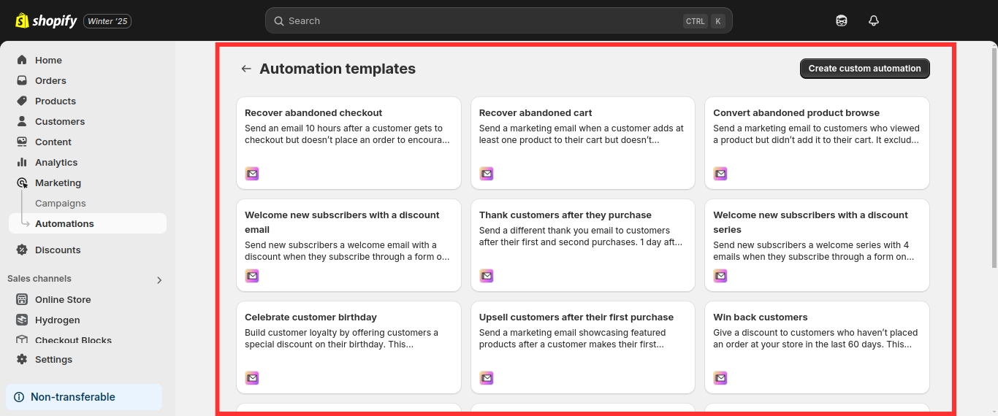
Task: Click the Analytics bar chart icon
Action: [22, 162]
